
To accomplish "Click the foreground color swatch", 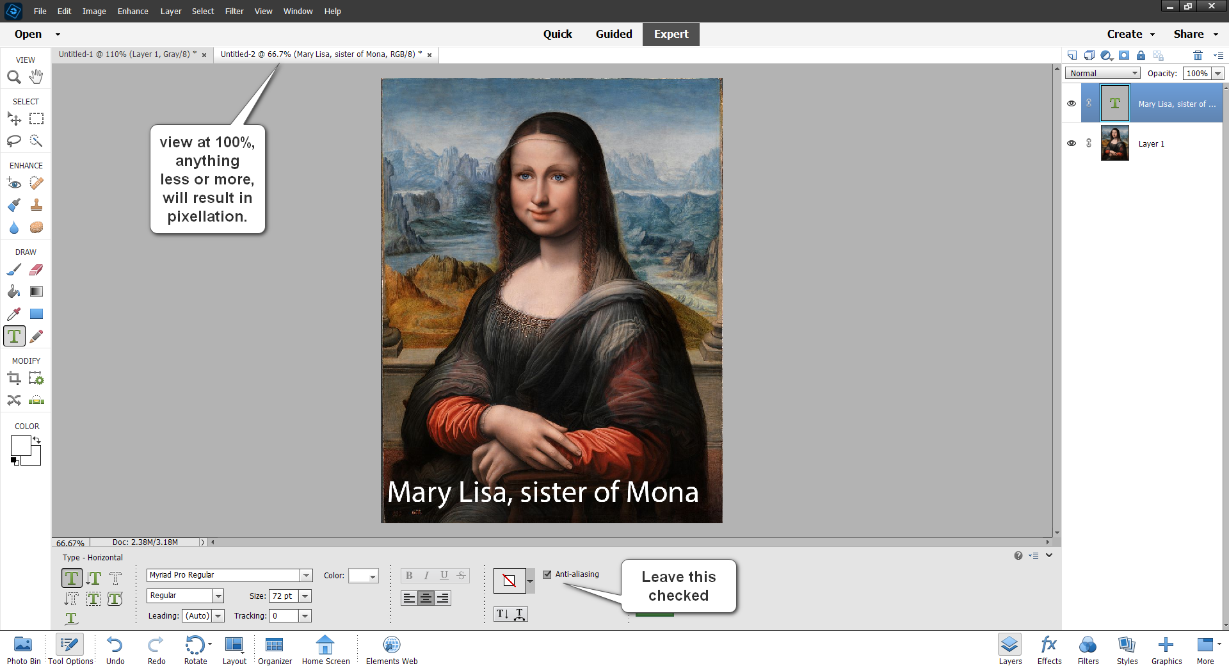I will (20, 446).
